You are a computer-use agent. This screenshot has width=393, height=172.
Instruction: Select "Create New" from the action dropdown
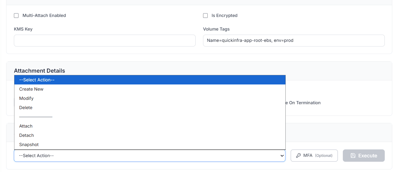click(31, 89)
